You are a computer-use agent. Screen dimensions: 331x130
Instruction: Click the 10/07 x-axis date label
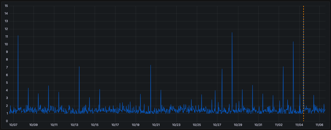tap(13, 125)
